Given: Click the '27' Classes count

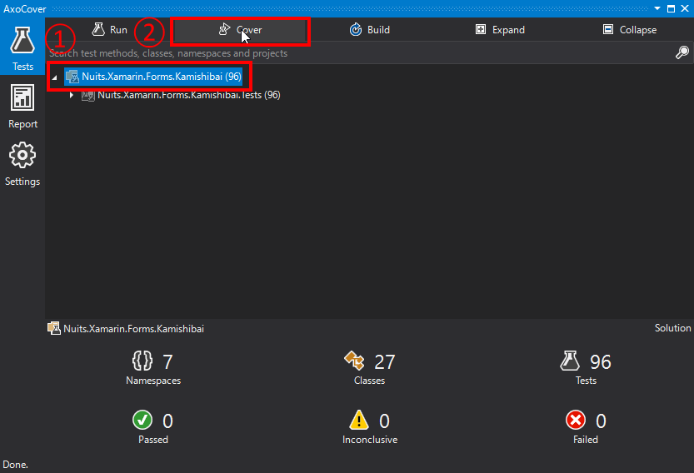Looking at the screenshot, I should 385,362.
